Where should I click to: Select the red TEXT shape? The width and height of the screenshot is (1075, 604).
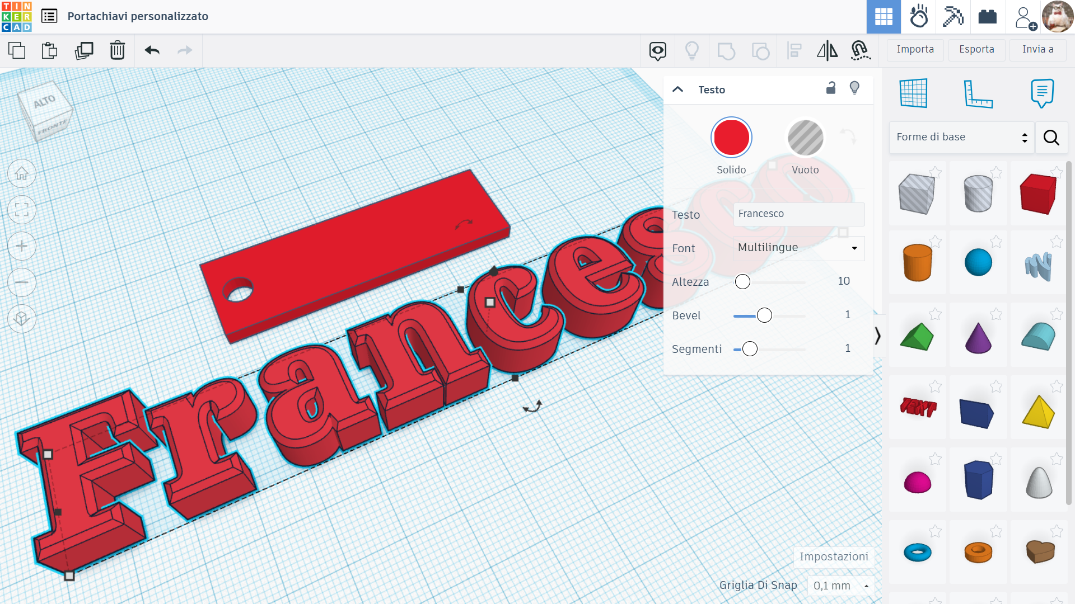coord(918,407)
